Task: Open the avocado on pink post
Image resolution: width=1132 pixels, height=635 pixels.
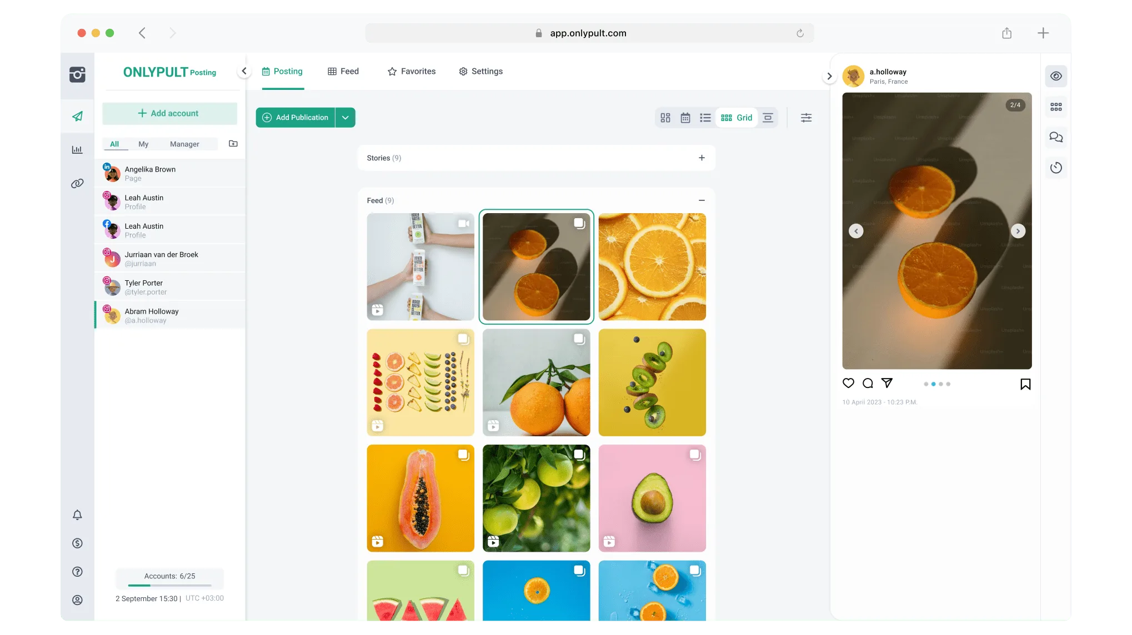Action: click(652, 498)
